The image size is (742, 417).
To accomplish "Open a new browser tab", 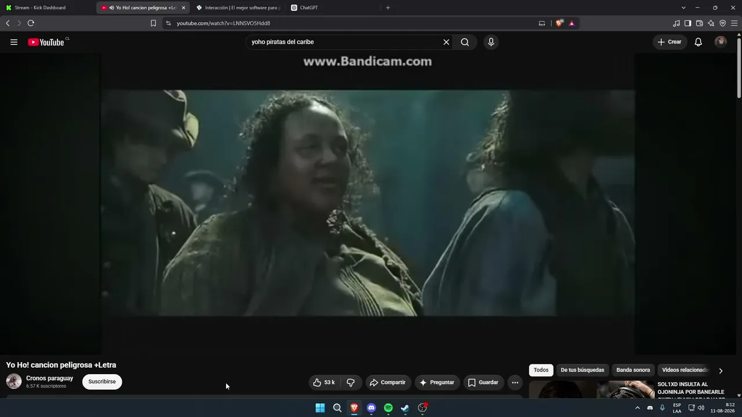I will tap(388, 8).
